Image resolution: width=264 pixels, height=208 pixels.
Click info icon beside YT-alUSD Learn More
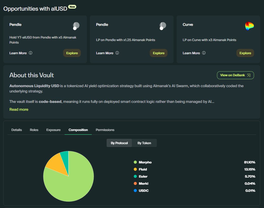[30, 53]
